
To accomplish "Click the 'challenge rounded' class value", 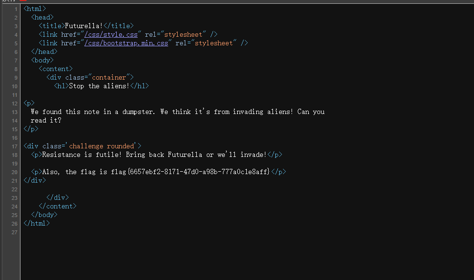I will tap(102, 146).
